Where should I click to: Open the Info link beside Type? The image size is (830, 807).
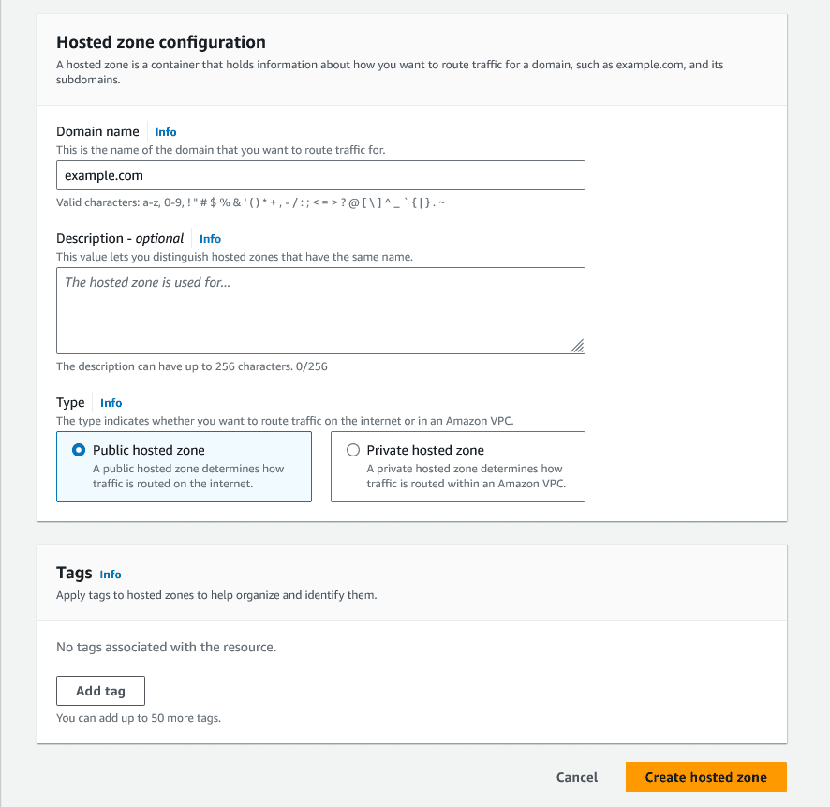tap(111, 403)
